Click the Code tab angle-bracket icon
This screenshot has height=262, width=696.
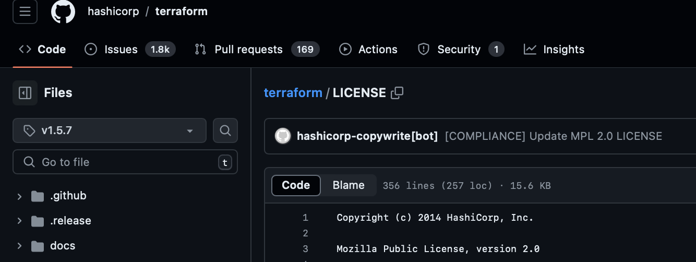coord(25,50)
